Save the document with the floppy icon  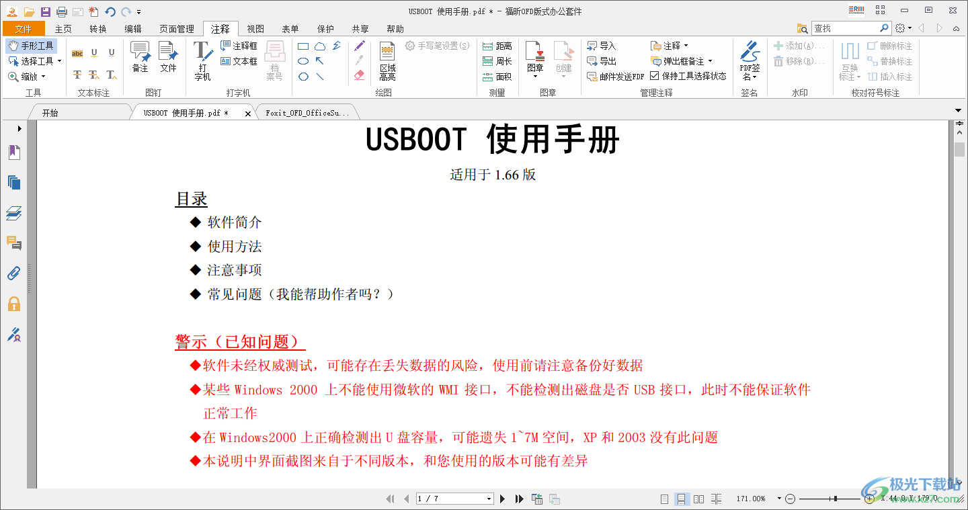[x=45, y=11]
